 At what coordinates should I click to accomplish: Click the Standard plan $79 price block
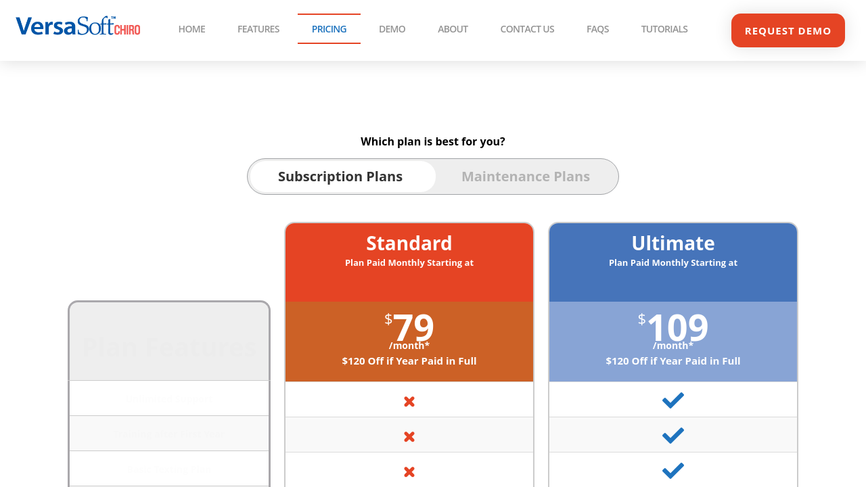click(409, 342)
